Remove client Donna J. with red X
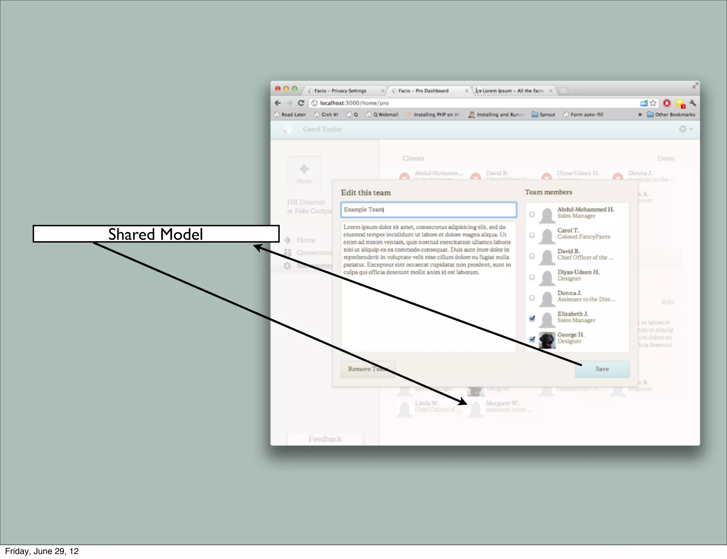 618,176
